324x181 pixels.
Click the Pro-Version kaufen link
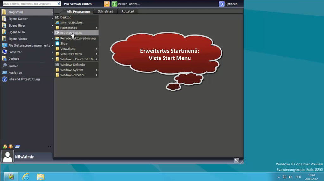point(78,4)
